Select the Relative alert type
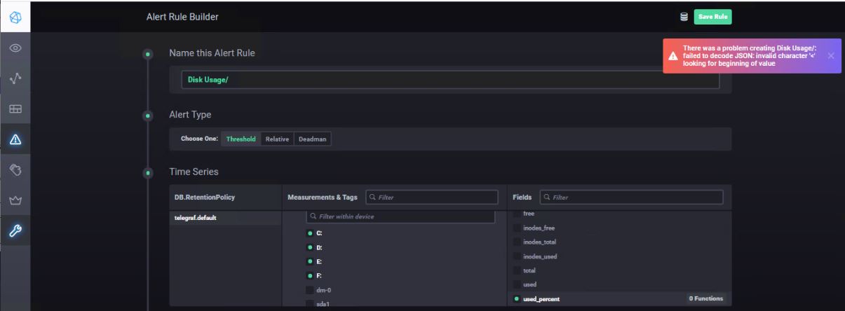The height and width of the screenshot is (311, 845). coord(277,139)
